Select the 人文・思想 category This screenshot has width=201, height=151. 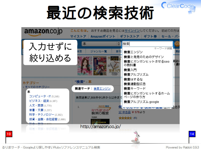point(36,105)
